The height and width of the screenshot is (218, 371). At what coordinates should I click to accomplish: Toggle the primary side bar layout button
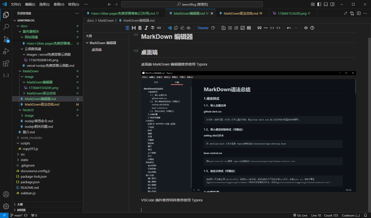319,4
